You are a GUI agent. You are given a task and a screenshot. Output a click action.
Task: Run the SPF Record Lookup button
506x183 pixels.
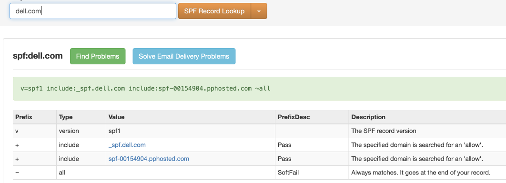click(214, 11)
